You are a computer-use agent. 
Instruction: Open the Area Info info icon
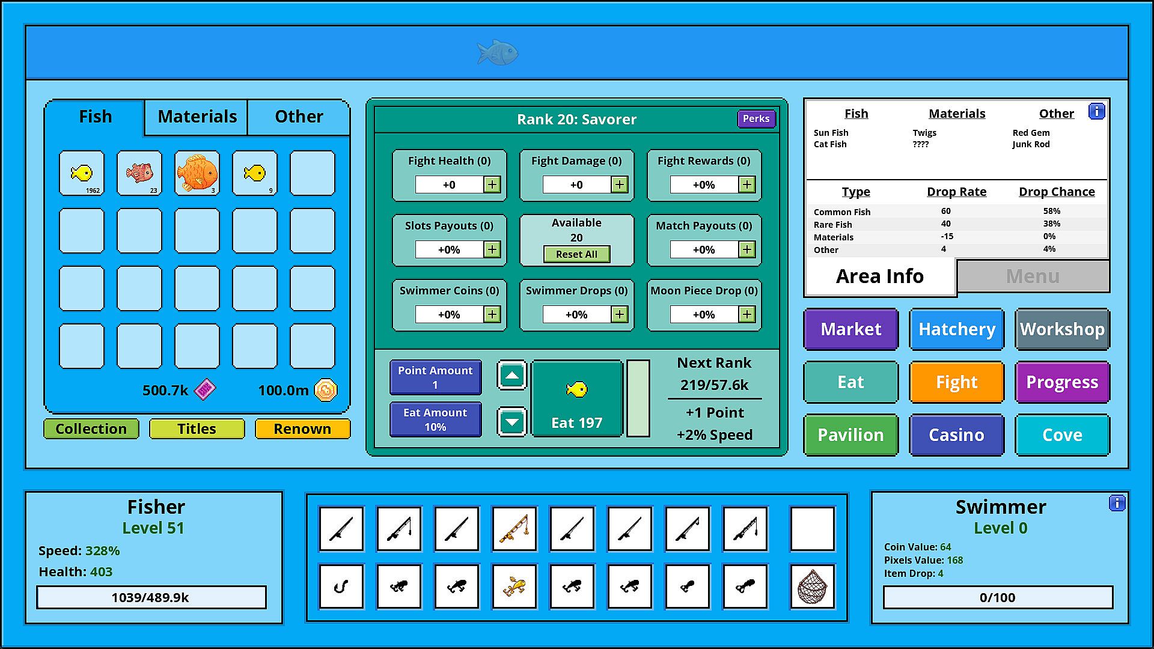(1096, 112)
